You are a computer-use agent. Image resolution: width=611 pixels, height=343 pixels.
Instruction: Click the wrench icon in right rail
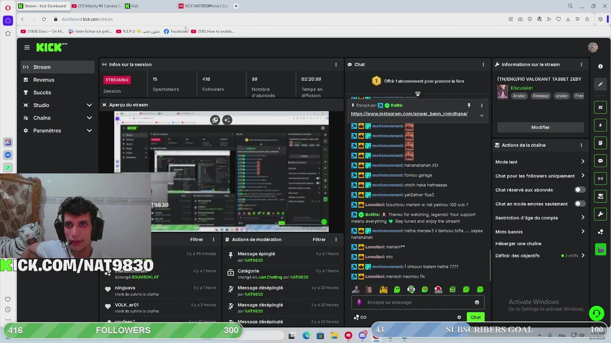[x=600, y=214]
